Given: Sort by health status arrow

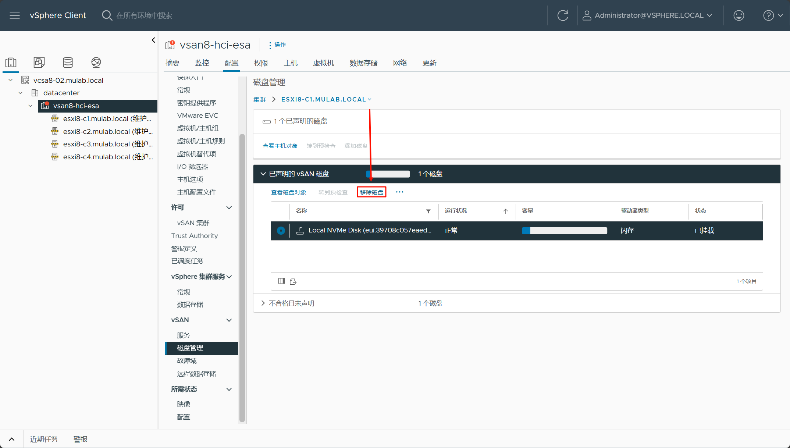Looking at the screenshot, I should [x=506, y=211].
